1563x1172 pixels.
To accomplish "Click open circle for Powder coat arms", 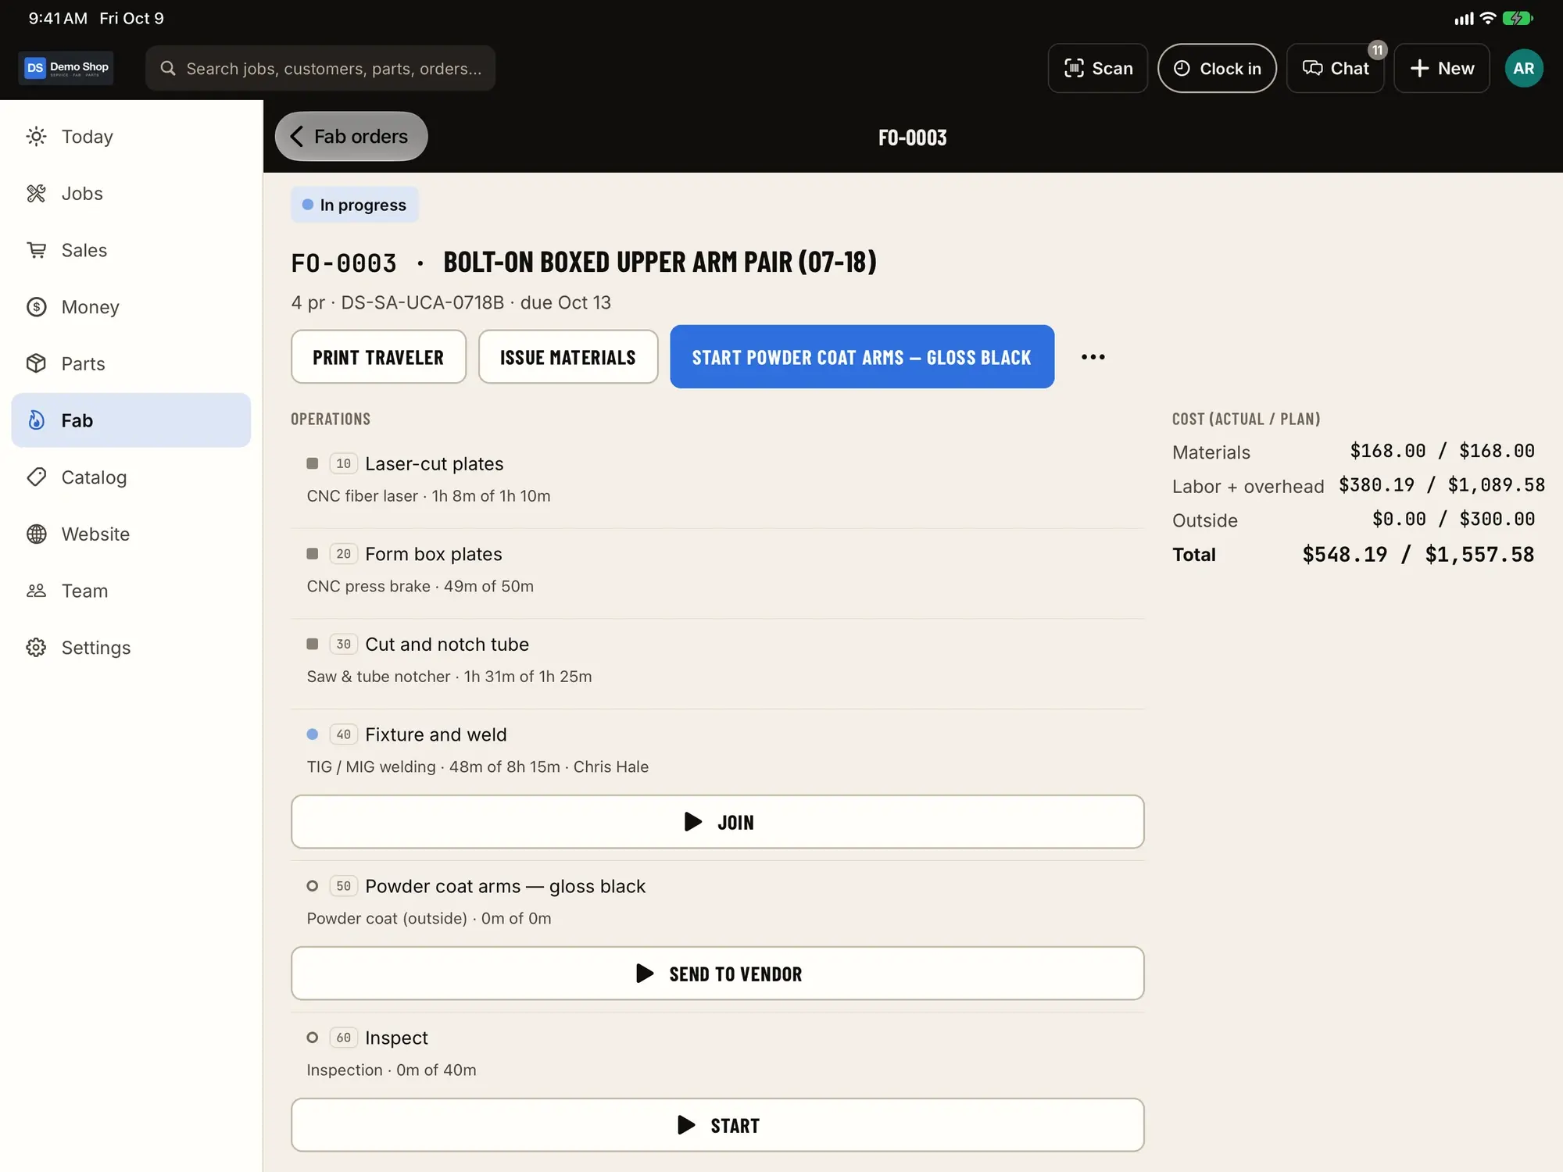I will [x=313, y=886].
